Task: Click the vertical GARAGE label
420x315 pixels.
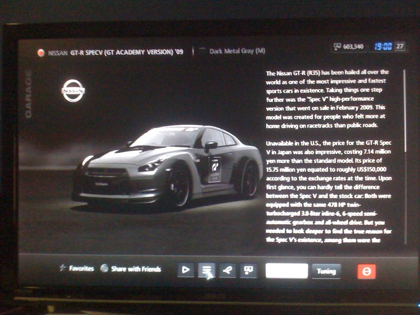Action: tap(28, 94)
